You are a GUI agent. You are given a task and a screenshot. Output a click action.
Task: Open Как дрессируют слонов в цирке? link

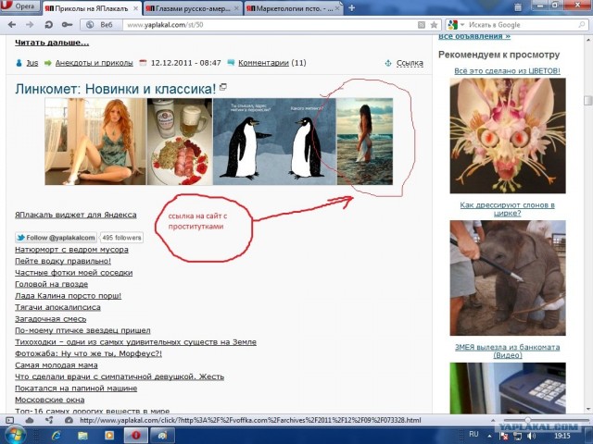507,209
